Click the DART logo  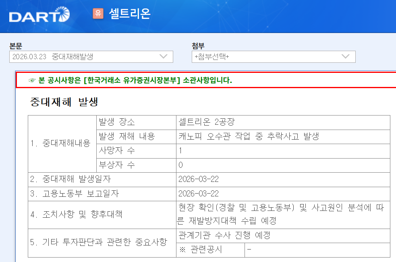[39, 17]
